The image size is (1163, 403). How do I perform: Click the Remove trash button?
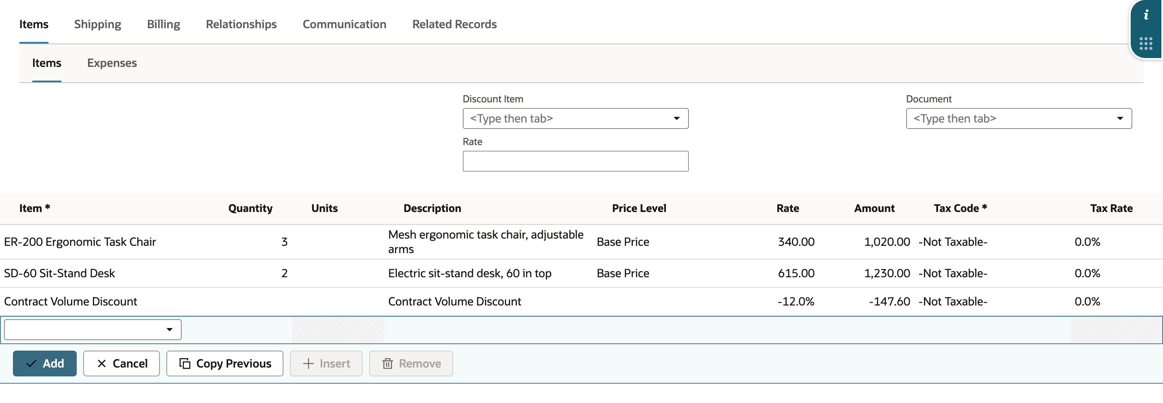(x=411, y=364)
